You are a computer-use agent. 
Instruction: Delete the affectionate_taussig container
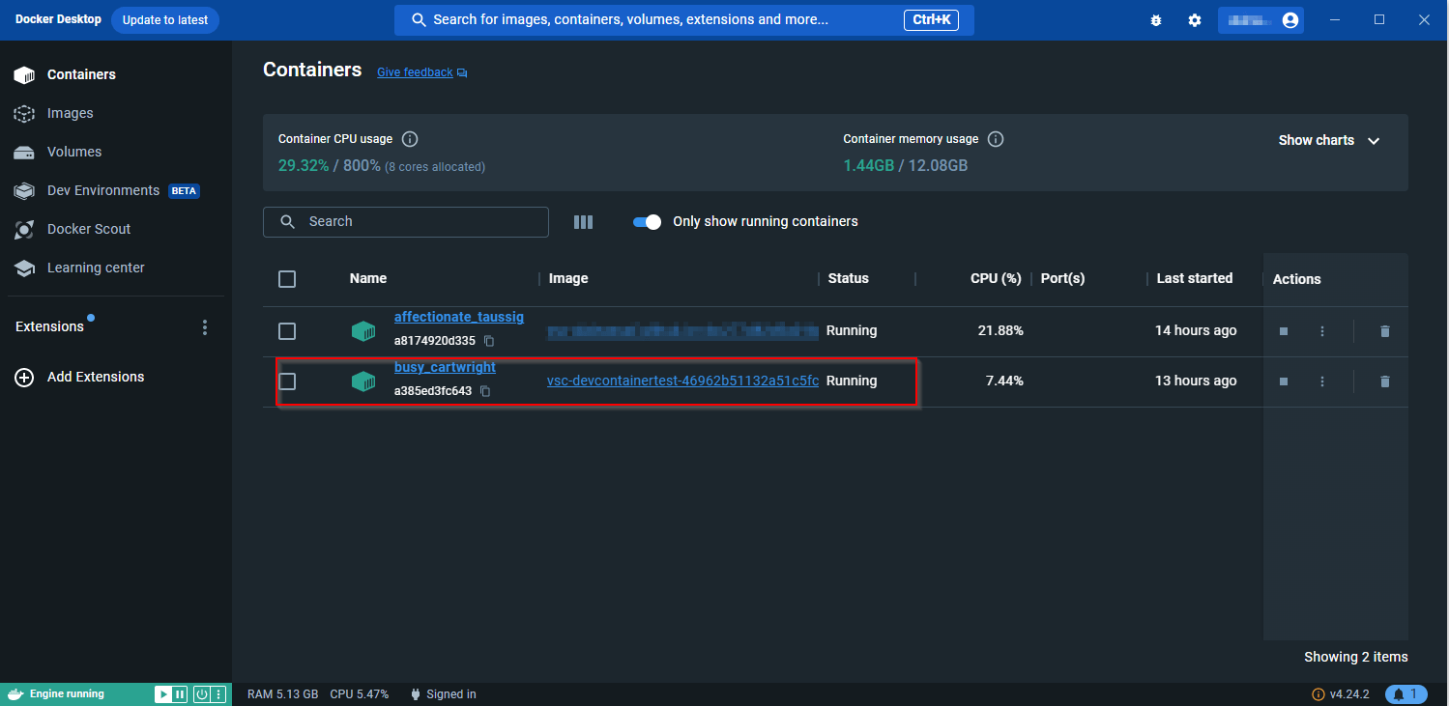click(1384, 331)
